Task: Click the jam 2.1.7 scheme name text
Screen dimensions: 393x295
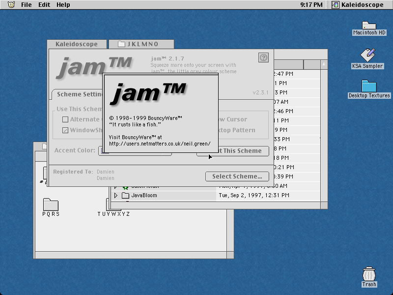Action: point(168,59)
